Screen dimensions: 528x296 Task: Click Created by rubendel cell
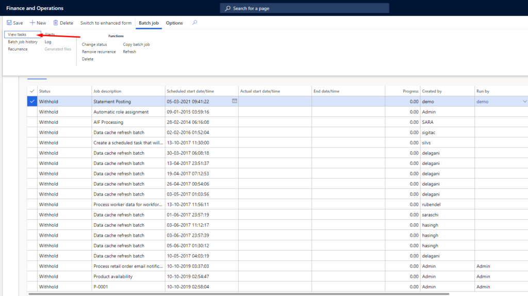[432, 204]
